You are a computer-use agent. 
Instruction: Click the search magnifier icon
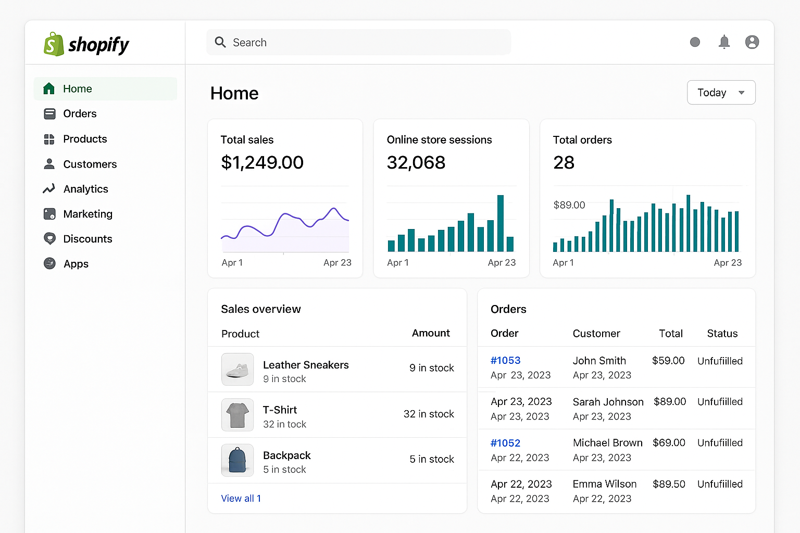(x=220, y=42)
